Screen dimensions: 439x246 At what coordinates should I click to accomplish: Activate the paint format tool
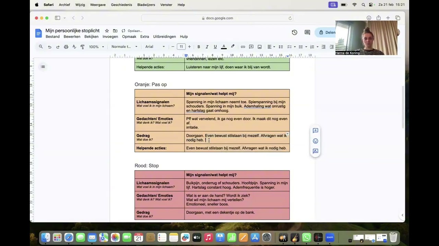[82, 47]
